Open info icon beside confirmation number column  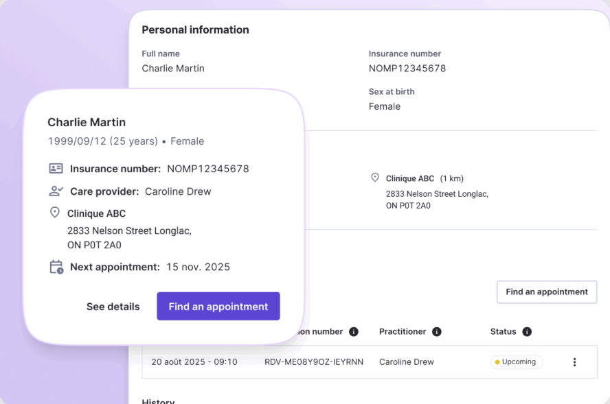pyautogui.click(x=353, y=332)
